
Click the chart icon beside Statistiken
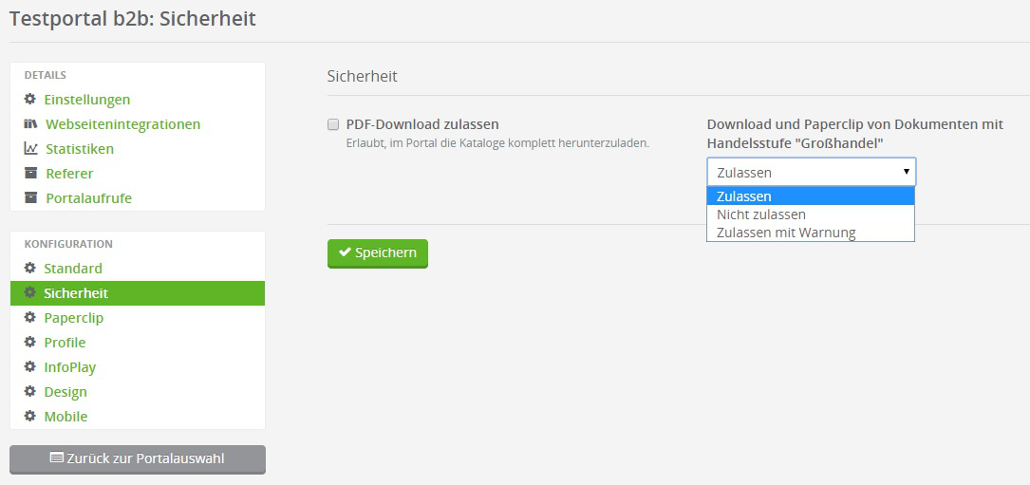(x=30, y=149)
